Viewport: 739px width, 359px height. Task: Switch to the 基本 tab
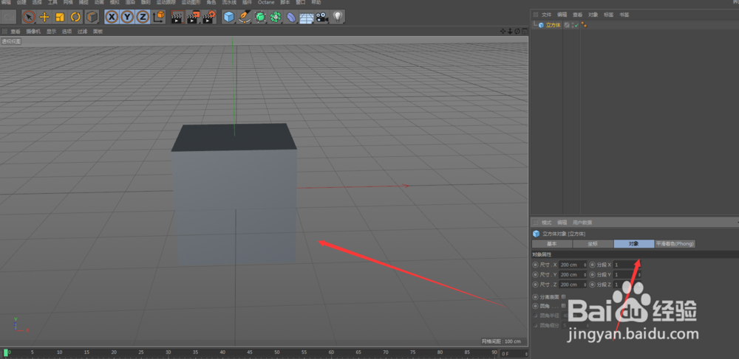pyautogui.click(x=552, y=244)
